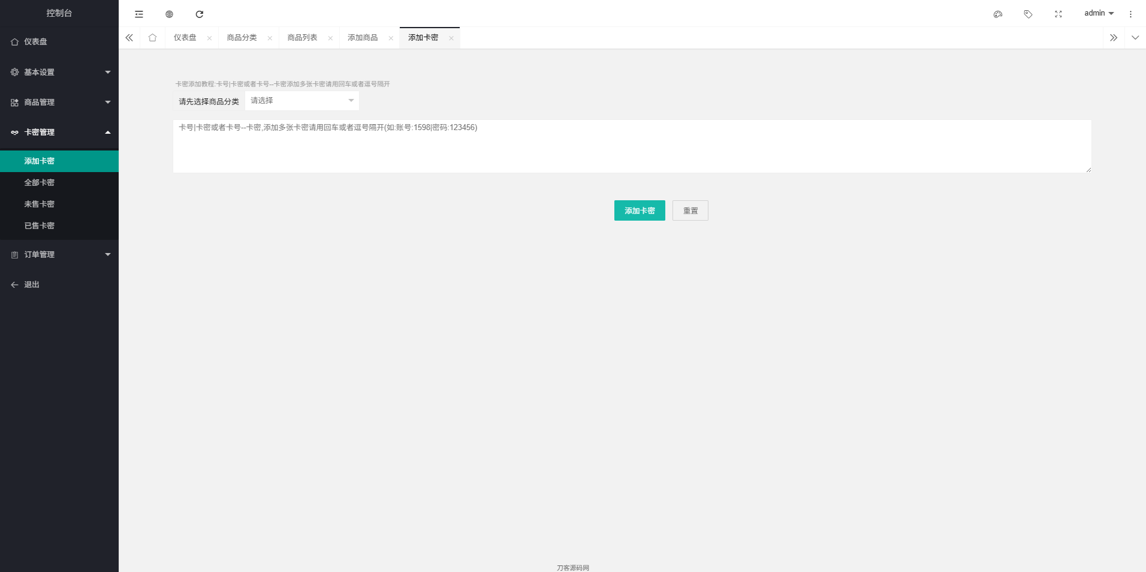Expand 基本设置 sidebar menu

pos(59,72)
